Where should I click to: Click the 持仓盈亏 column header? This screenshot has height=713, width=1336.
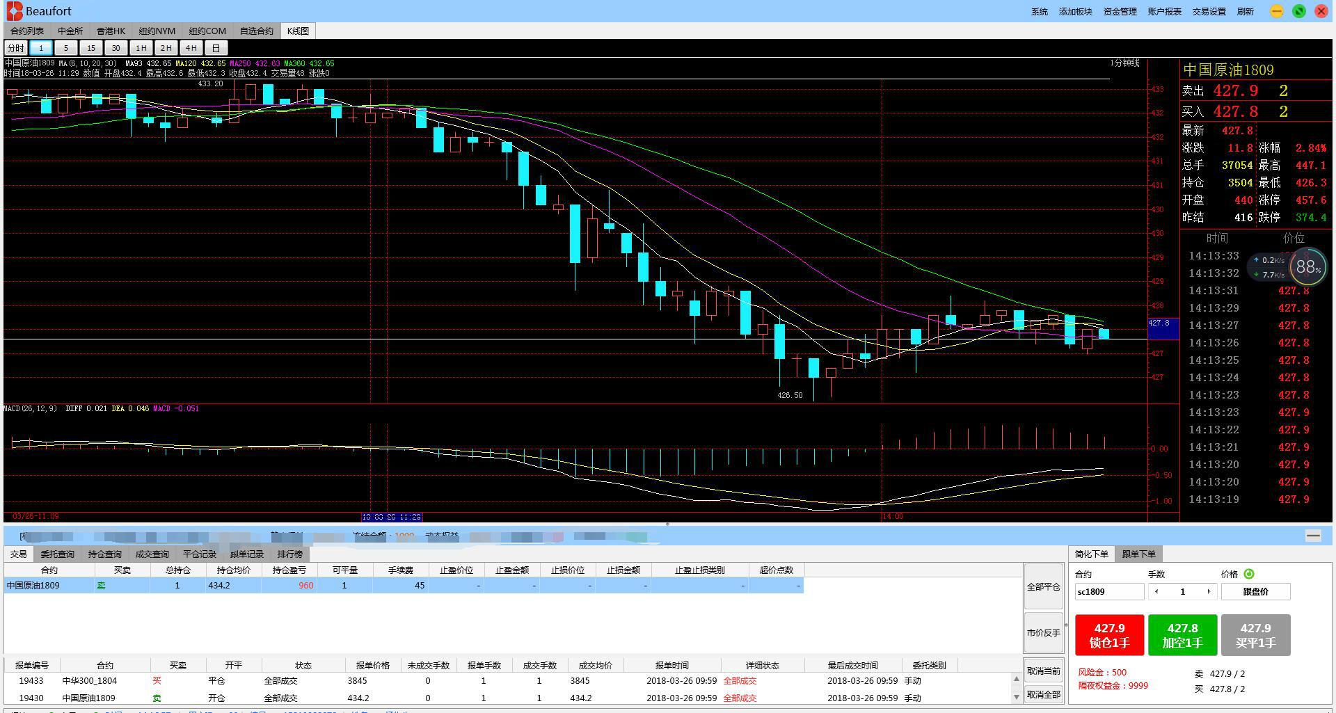[x=289, y=570]
